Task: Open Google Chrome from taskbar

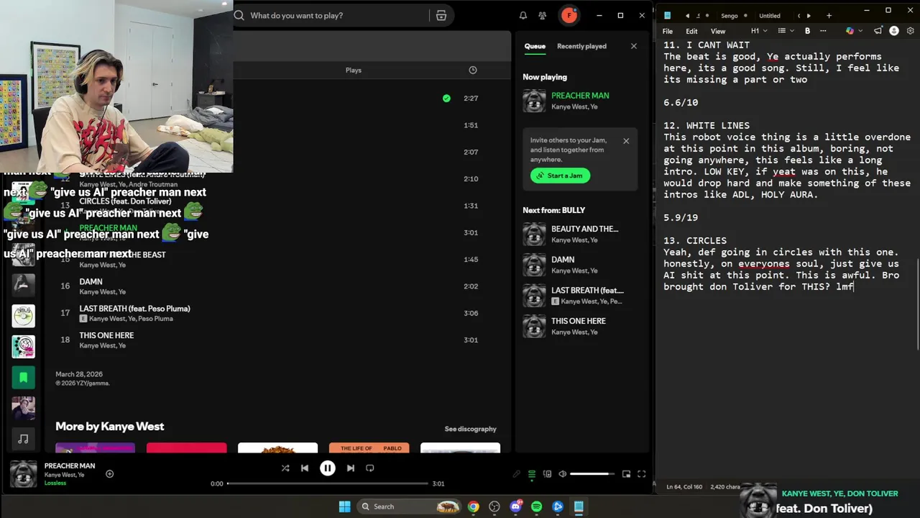Action: (473, 506)
